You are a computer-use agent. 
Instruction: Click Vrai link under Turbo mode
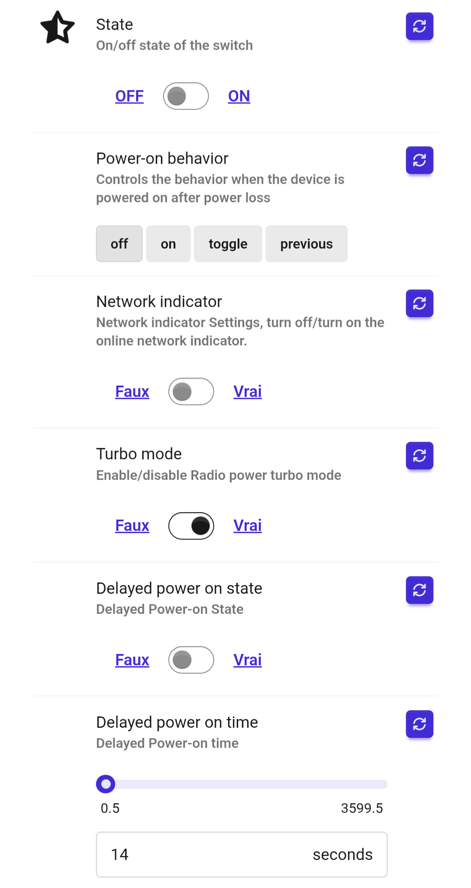click(247, 526)
